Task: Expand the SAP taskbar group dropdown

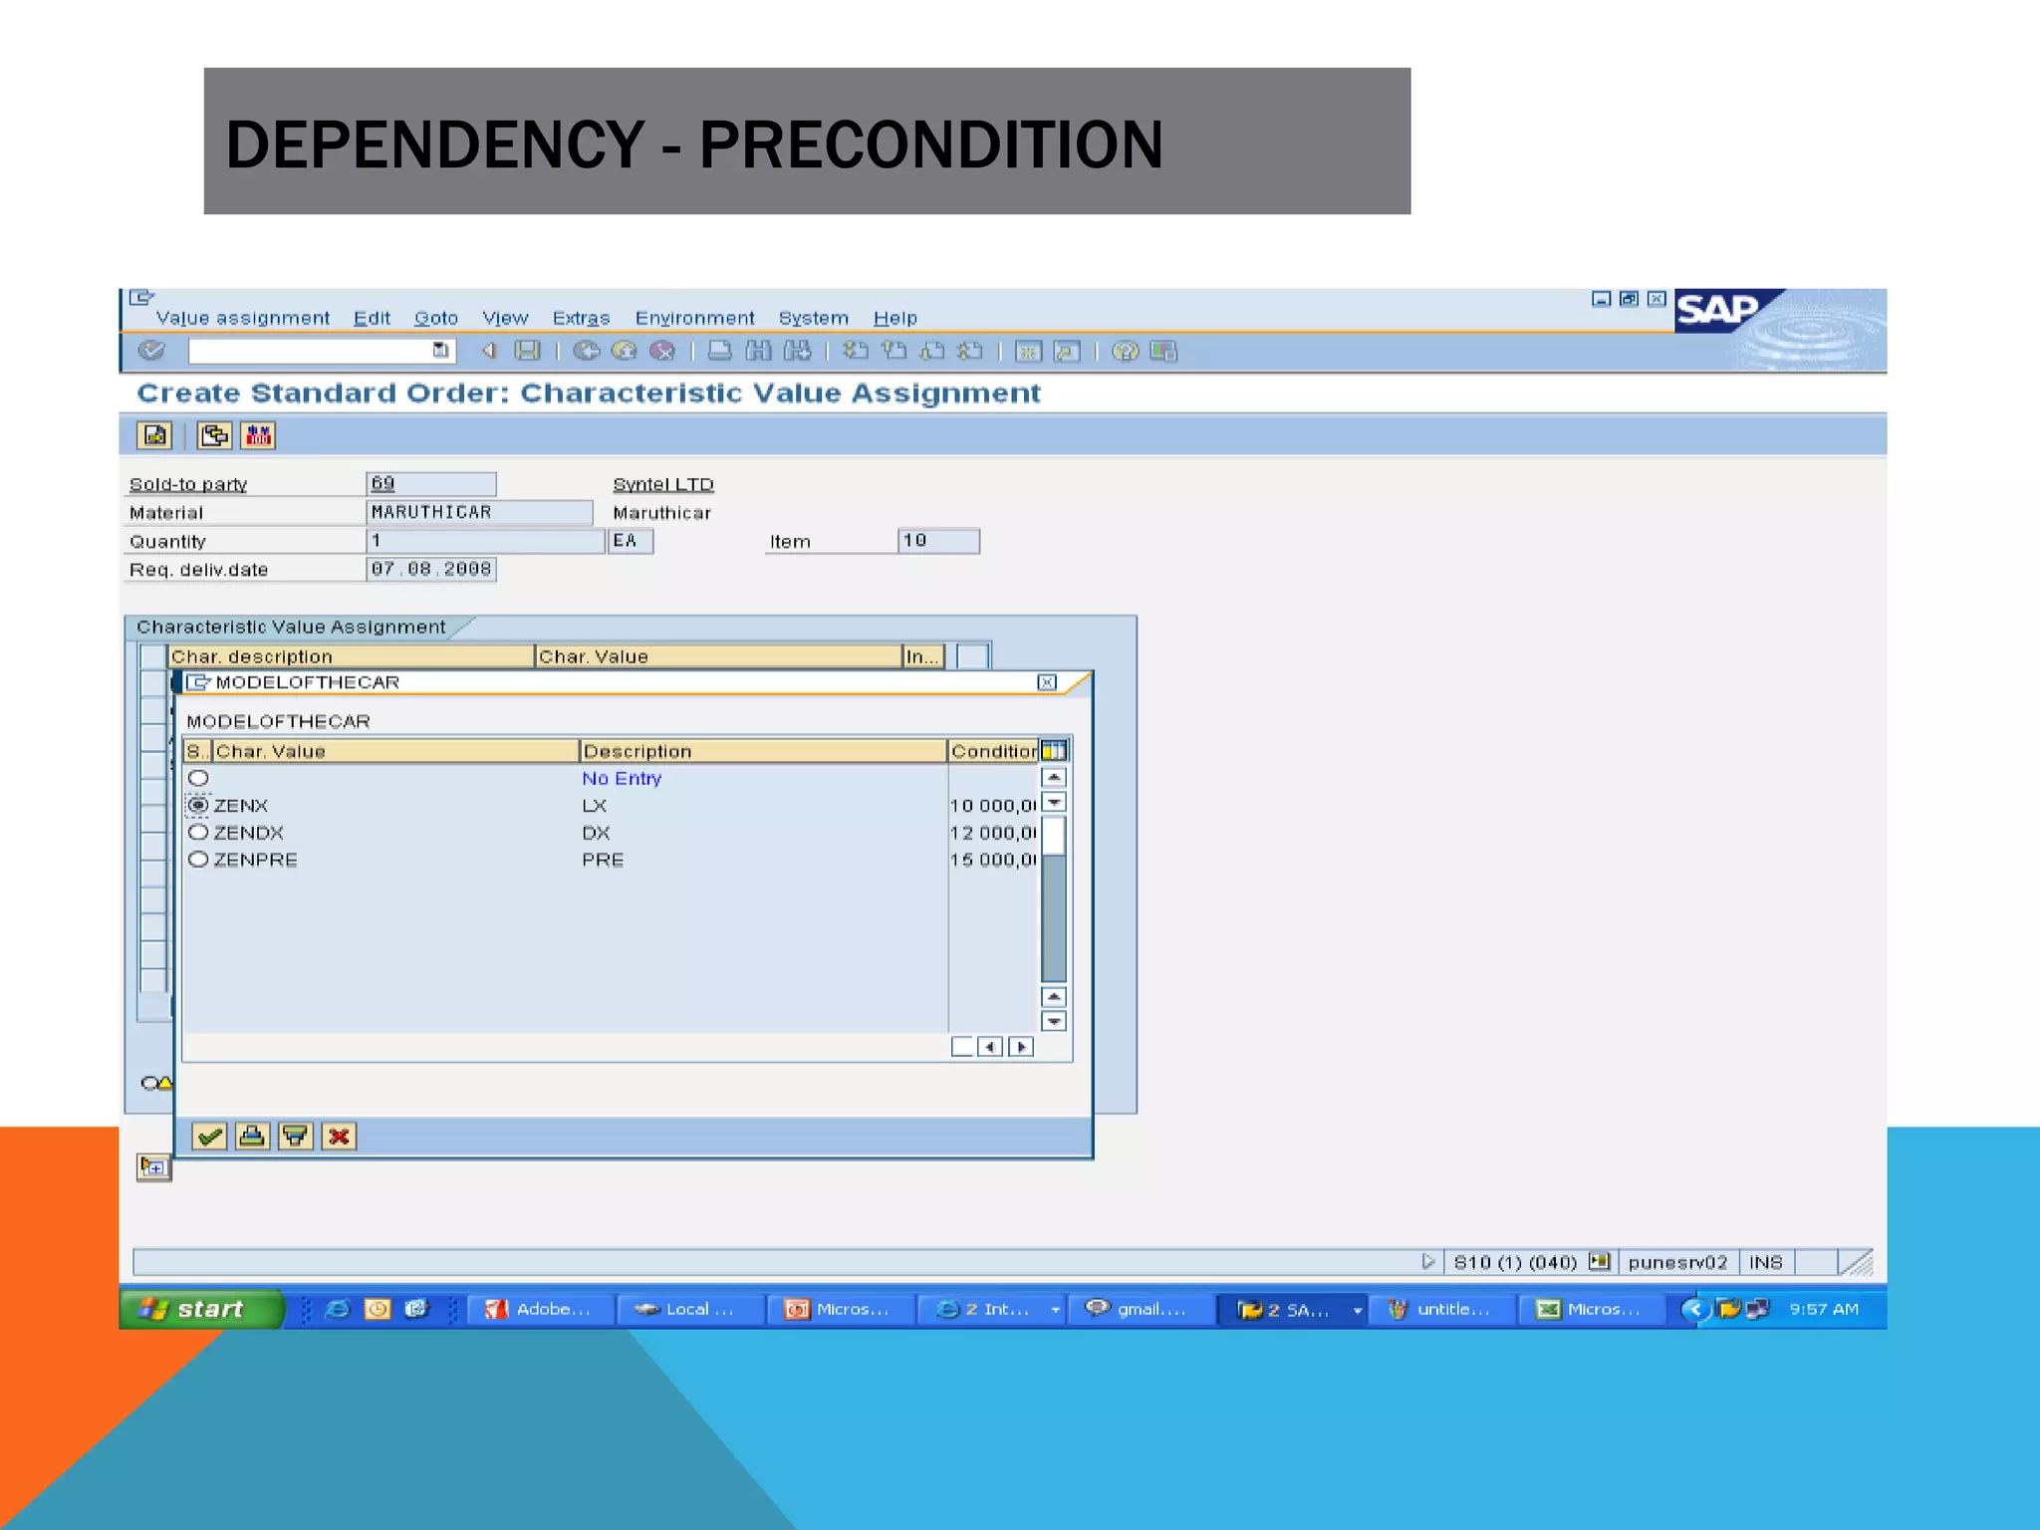Action: [x=1357, y=1310]
